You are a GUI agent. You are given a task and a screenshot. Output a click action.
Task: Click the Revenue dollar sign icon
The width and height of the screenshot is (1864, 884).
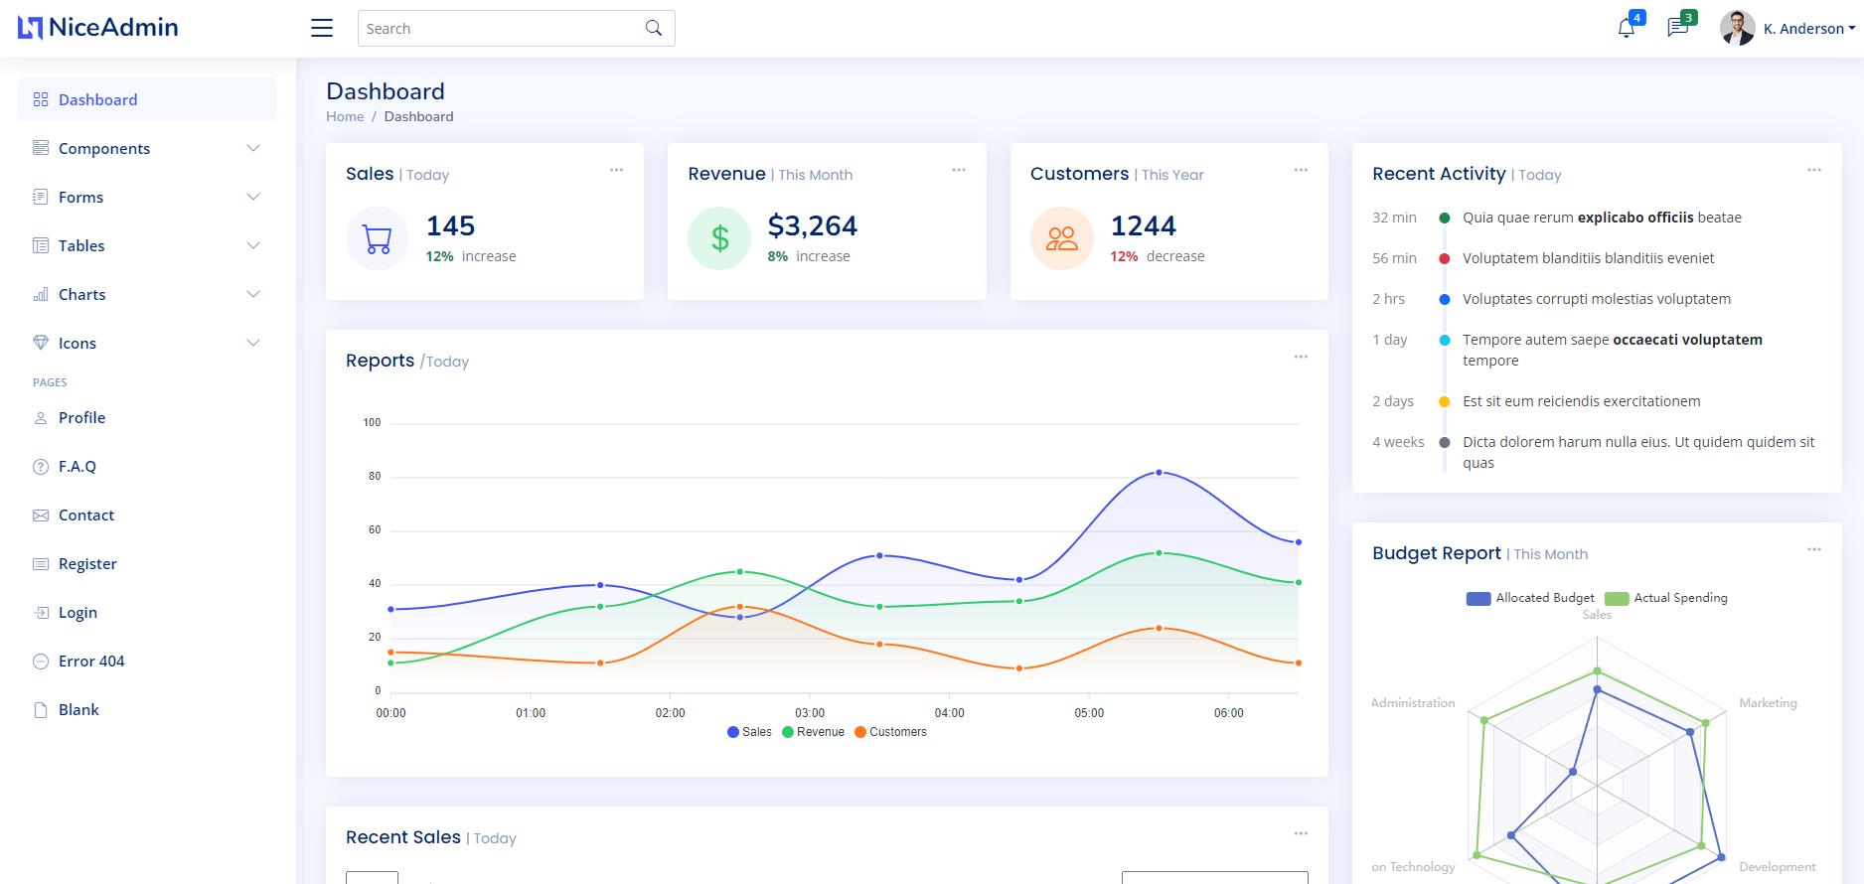[x=719, y=238]
